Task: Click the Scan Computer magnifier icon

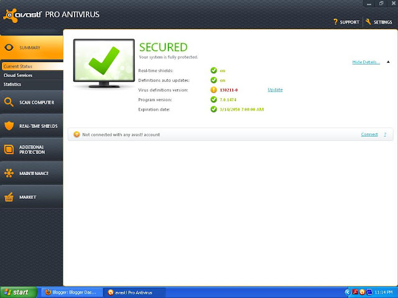Action: (x=9, y=102)
